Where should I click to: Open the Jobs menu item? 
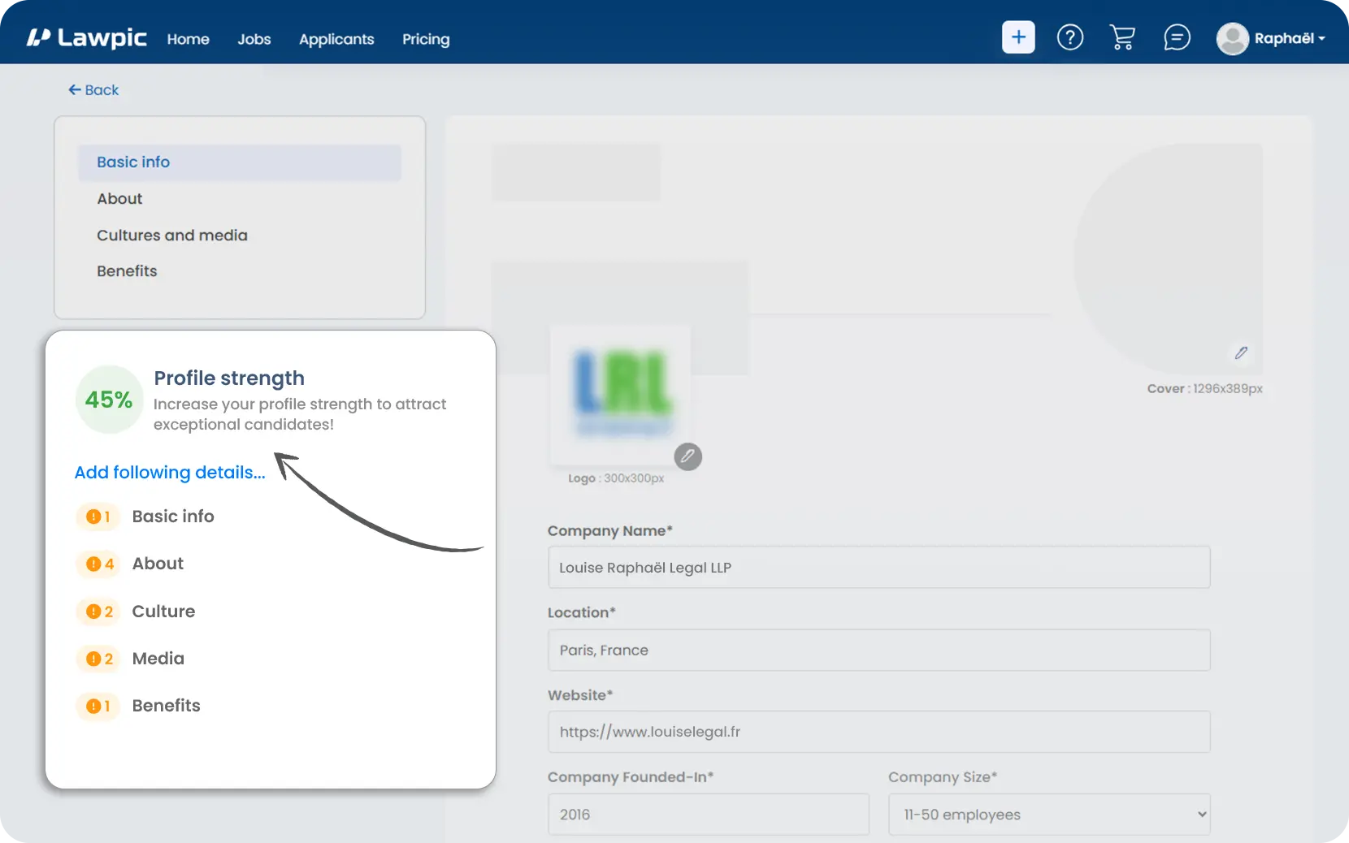coord(254,39)
